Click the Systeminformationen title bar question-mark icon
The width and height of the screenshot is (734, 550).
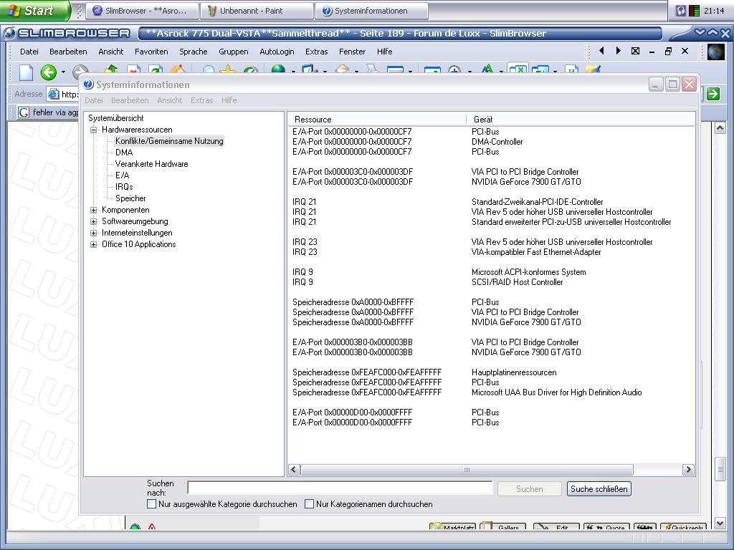(88, 85)
